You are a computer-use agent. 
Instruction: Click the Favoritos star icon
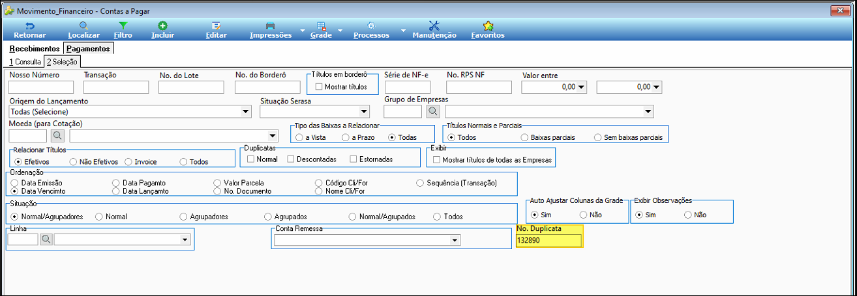coord(488,26)
